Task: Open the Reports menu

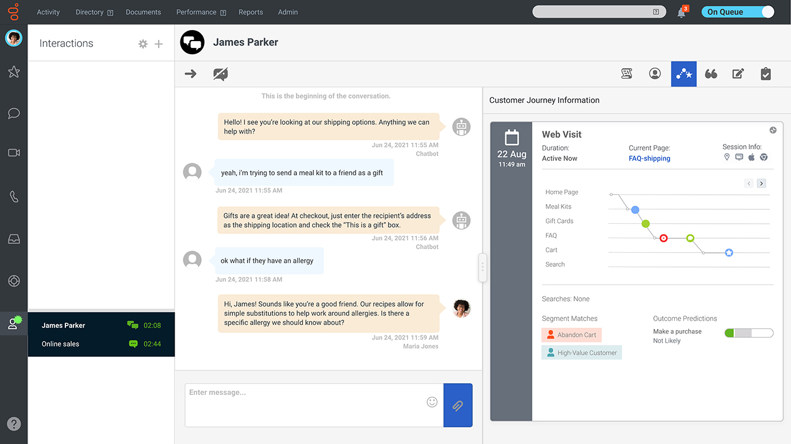Action: [250, 12]
